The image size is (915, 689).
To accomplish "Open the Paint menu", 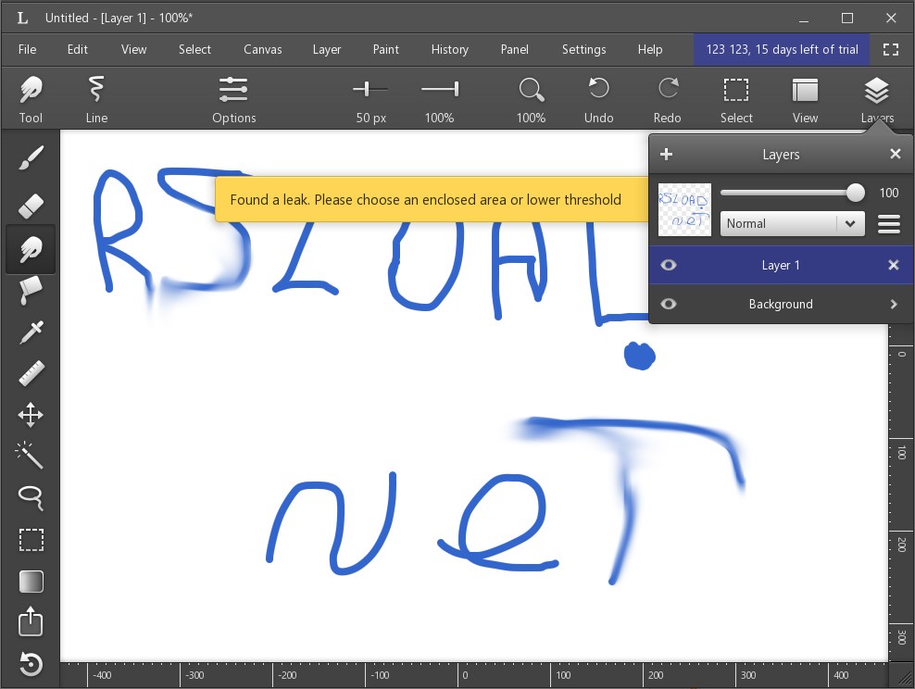I will click(385, 50).
